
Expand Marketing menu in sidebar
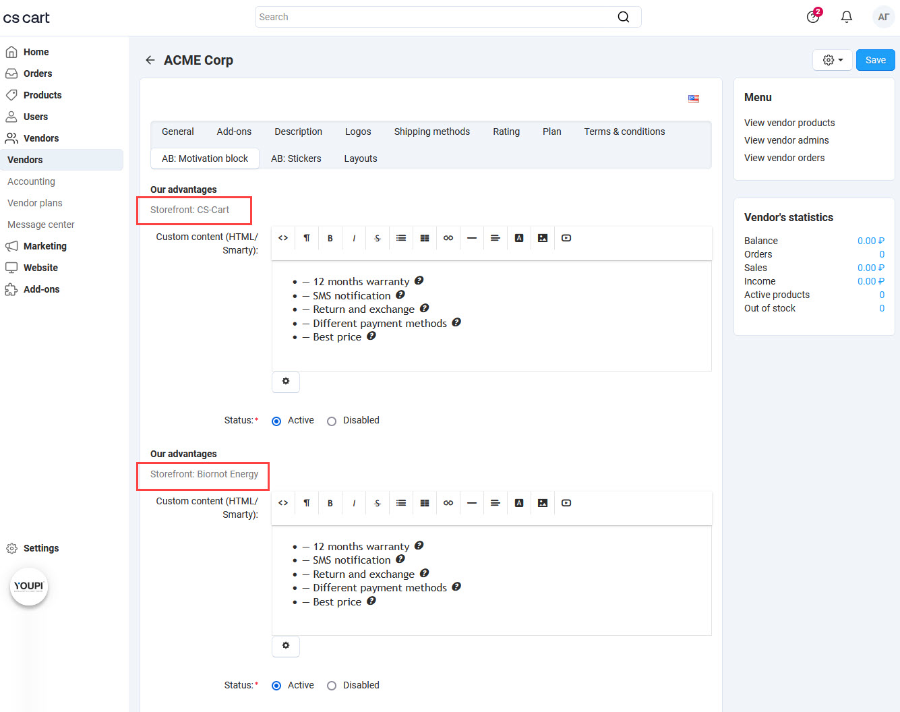coord(44,246)
